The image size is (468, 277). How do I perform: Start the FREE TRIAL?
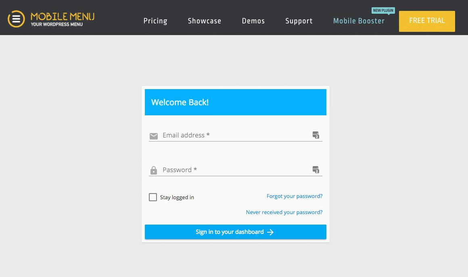click(427, 21)
